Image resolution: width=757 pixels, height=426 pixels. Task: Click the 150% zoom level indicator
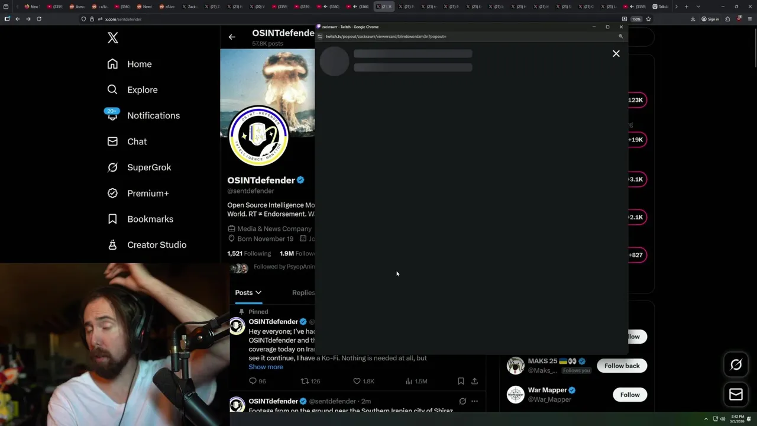[x=636, y=19]
